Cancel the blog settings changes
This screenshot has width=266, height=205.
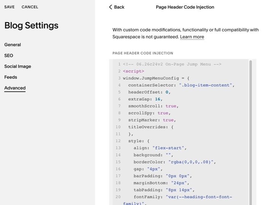[x=30, y=7]
